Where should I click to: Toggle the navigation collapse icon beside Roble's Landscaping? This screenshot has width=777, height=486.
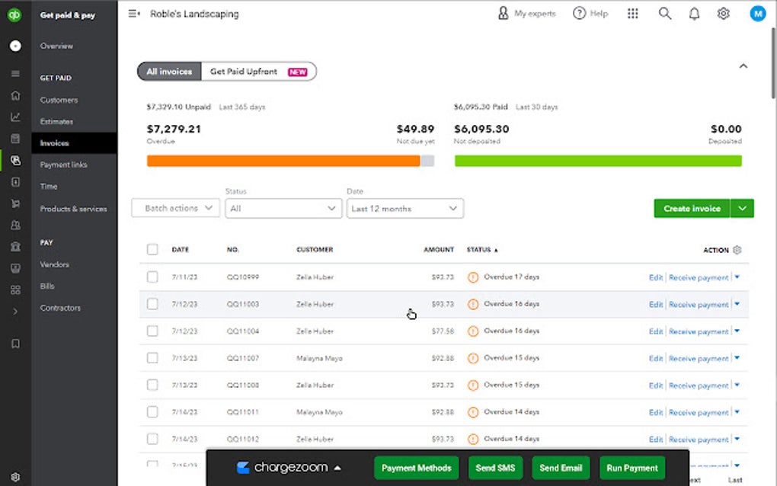pos(134,14)
